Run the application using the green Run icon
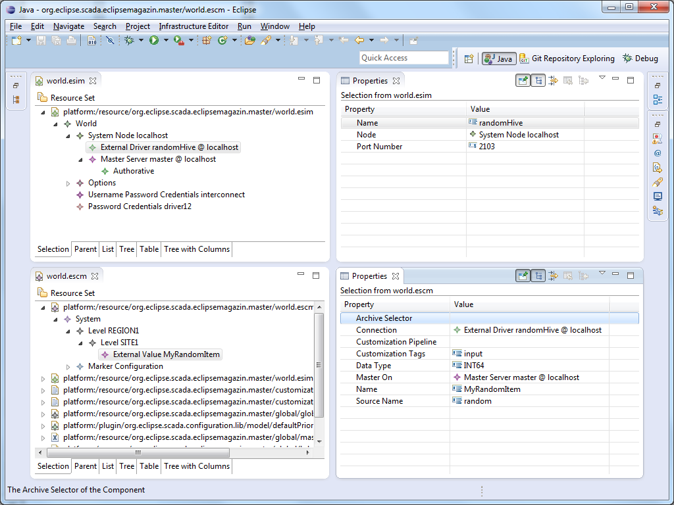Screen dimensions: 674x505 point(153,40)
